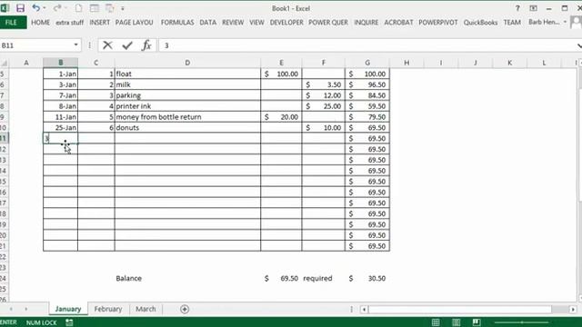Open the INSERT ribbon tab
This screenshot has width=582, height=327.
pyautogui.click(x=99, y=23)
